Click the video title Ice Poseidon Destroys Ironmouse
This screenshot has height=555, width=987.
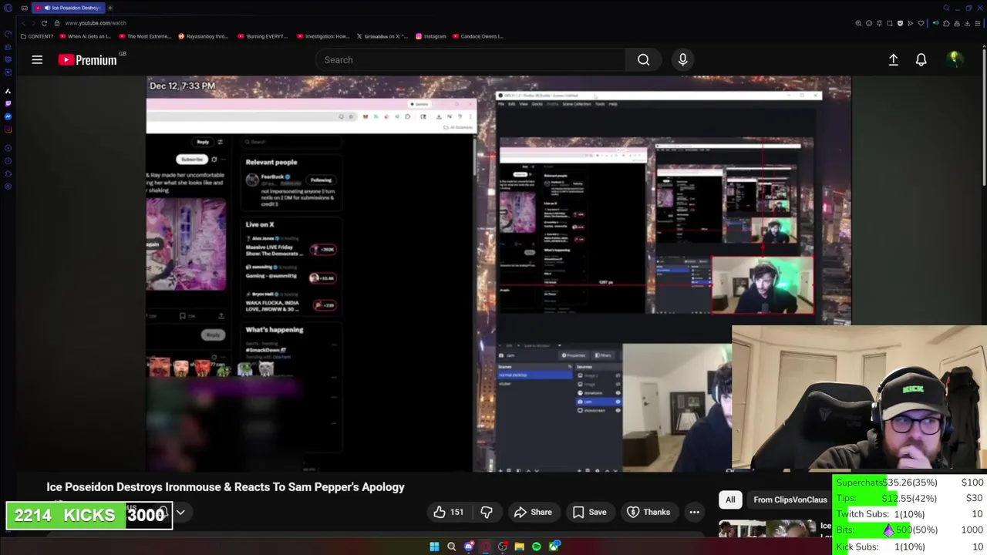click(x=225, y=487)
